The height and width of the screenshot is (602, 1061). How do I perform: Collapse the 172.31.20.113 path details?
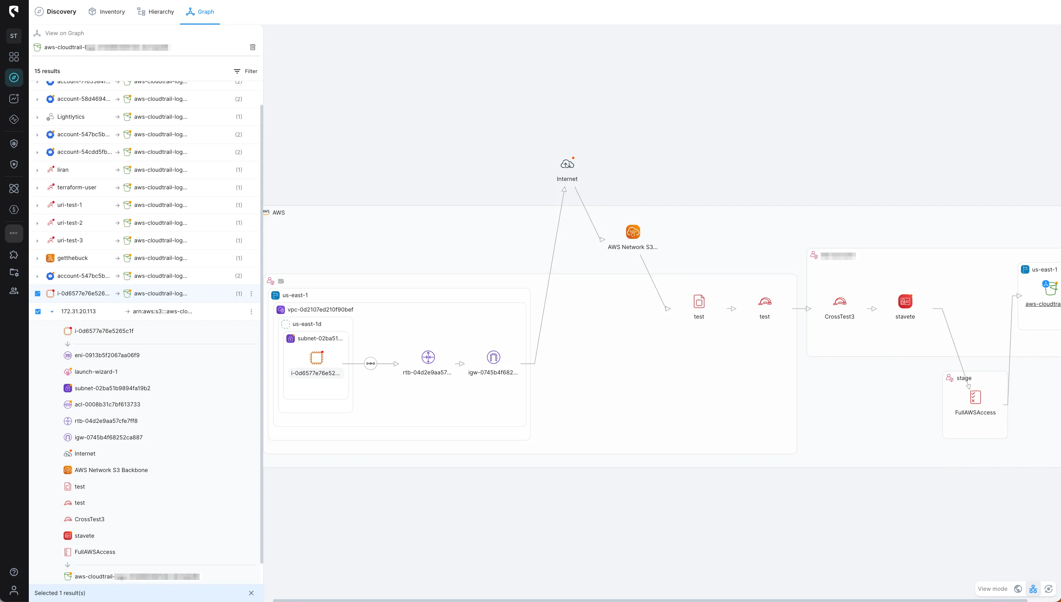coord(52,311)
